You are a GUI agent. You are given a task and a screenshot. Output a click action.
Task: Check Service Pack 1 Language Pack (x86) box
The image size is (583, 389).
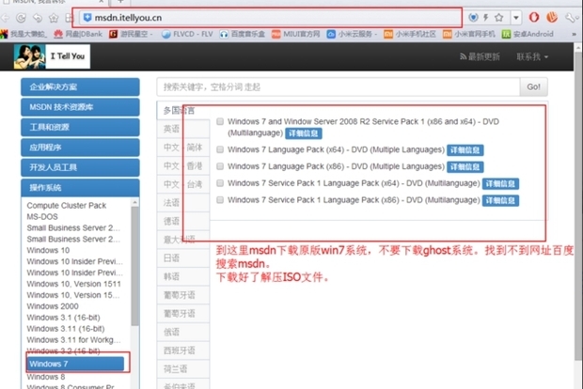220,200
